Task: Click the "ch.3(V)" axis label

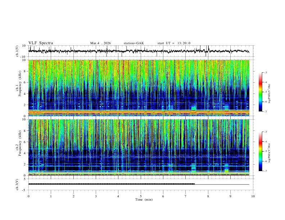Action: (x=17, y=184)
